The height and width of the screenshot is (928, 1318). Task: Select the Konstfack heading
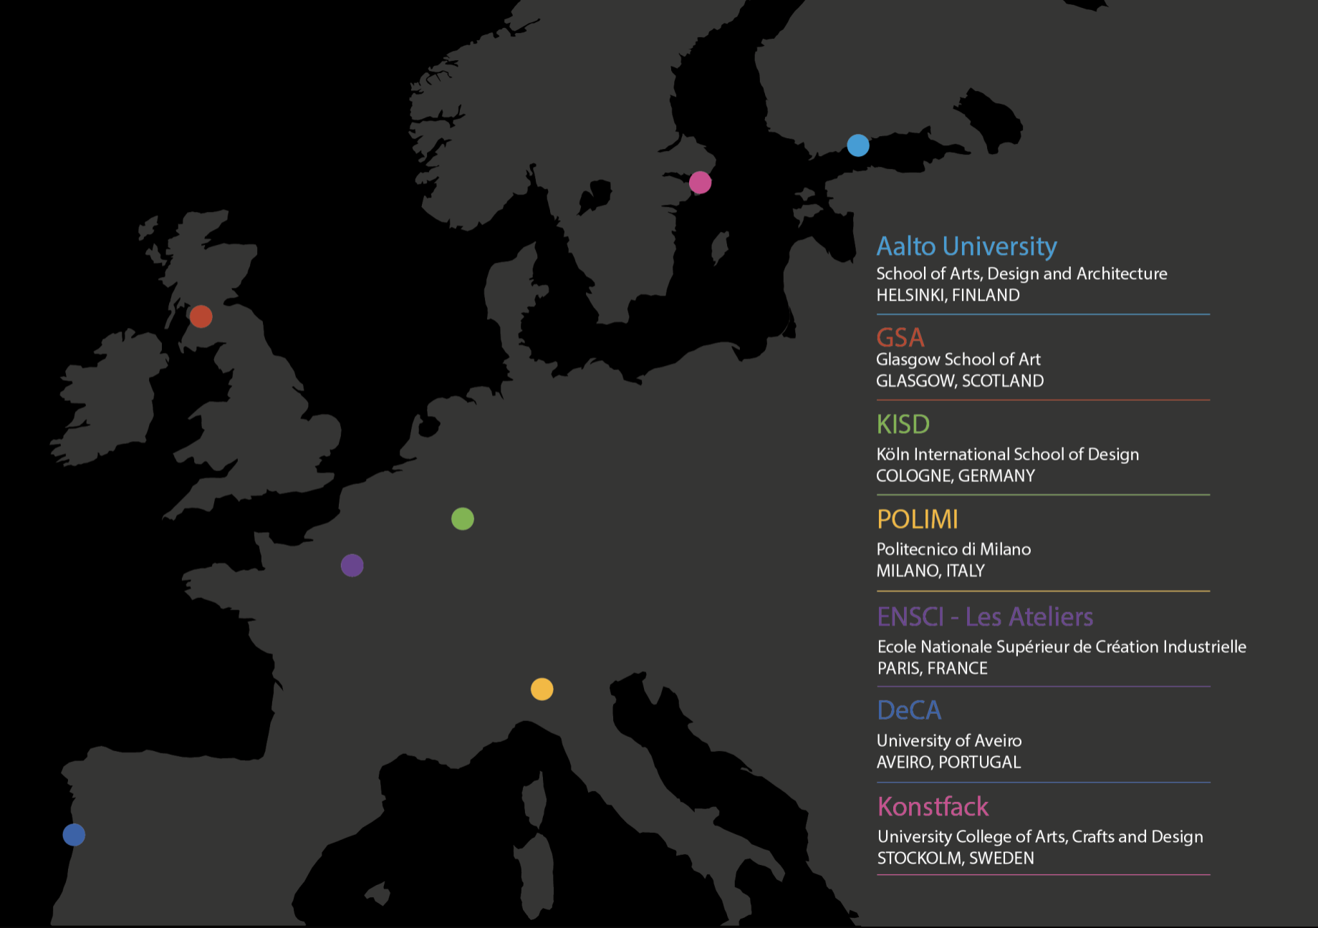pos(933,807)
